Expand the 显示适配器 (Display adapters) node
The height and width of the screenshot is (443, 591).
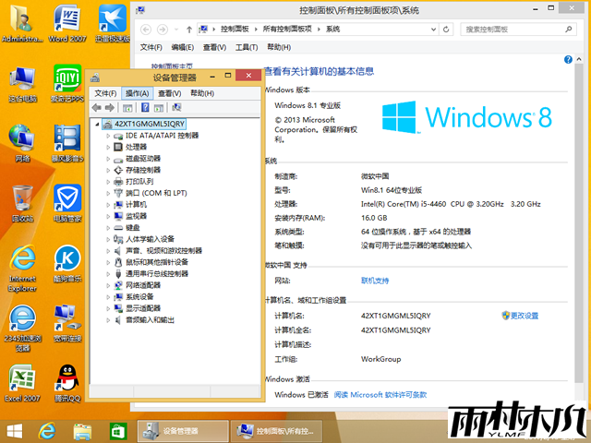108,308
